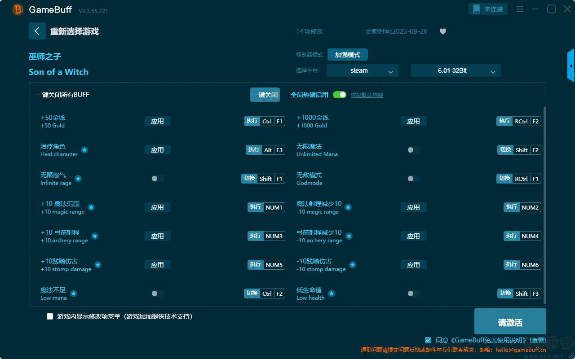Click the 更新时间:2023-08-26 text
575x359 pixels.
[397, 31]
